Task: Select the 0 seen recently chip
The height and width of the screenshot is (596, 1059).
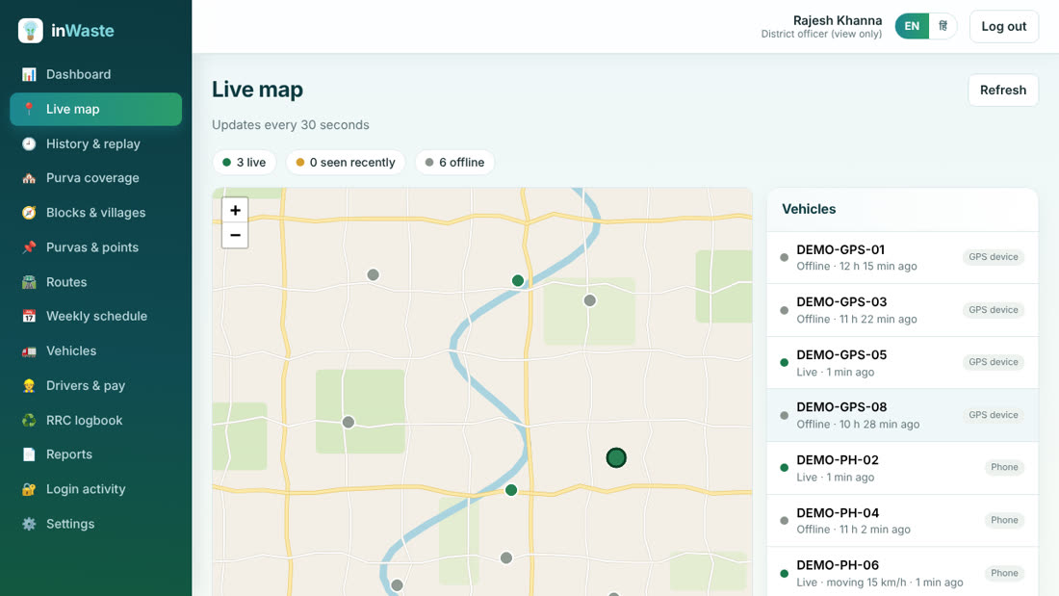Action: [x=345, y=162]
